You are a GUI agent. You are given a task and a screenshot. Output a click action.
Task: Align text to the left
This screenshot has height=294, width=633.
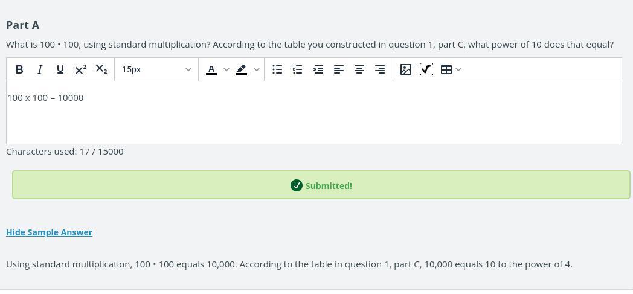[339, 69]
